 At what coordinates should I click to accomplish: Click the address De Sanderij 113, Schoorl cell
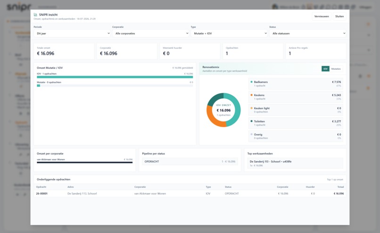pyautogui.click(x=82, y=193)
